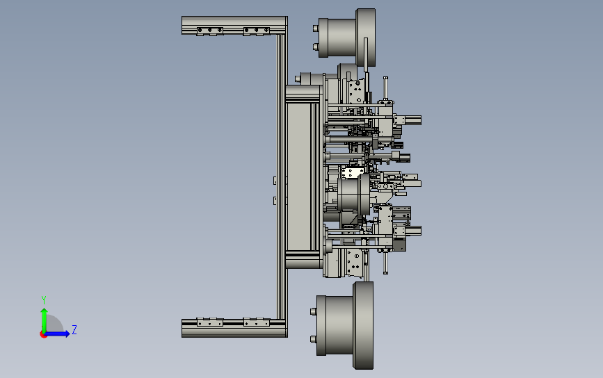Screen dimensions: 603x378
Task: Select the round bowl component in the assembly's middle
Action: click(354, 195)
